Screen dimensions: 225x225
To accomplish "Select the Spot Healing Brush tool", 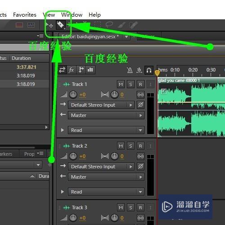I will tap(133, 25).
